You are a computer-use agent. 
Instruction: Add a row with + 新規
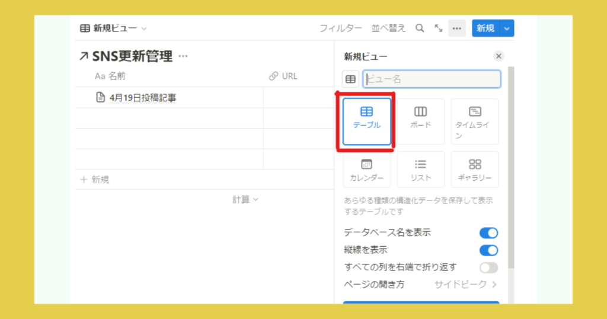click(95, 179)
